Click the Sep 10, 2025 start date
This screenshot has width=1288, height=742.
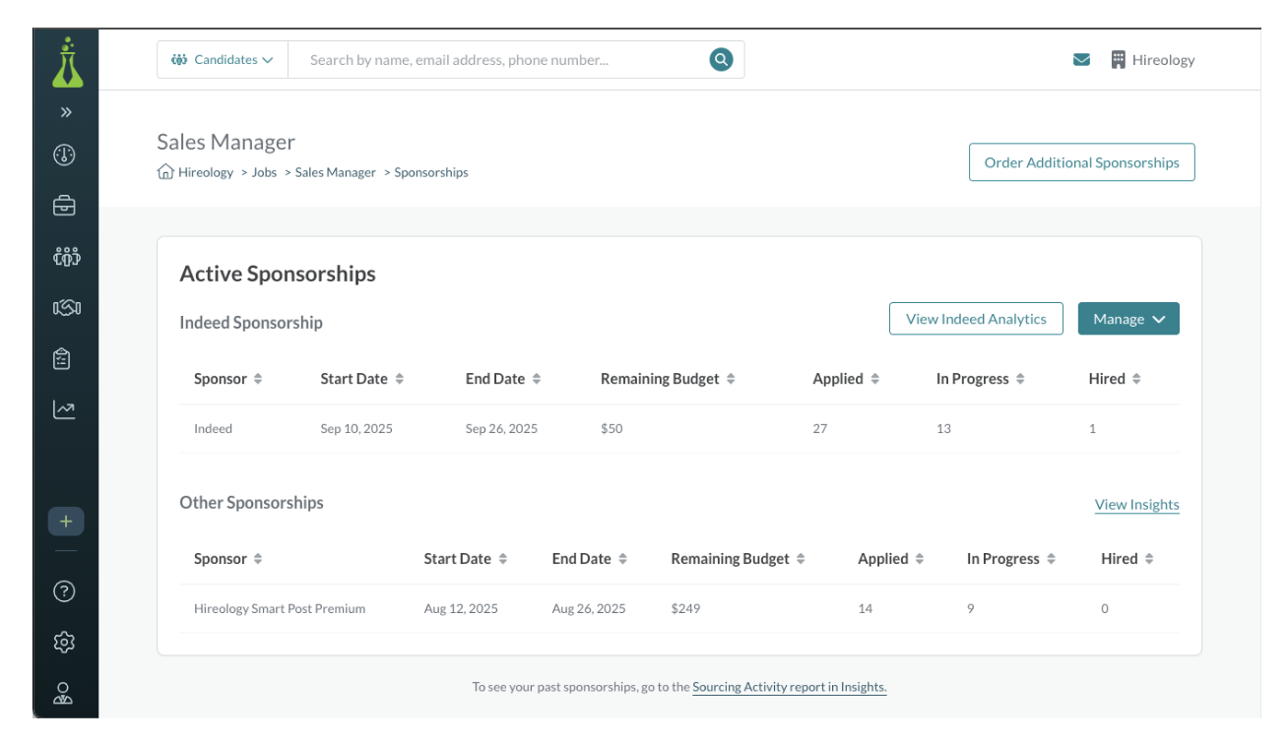356,429
